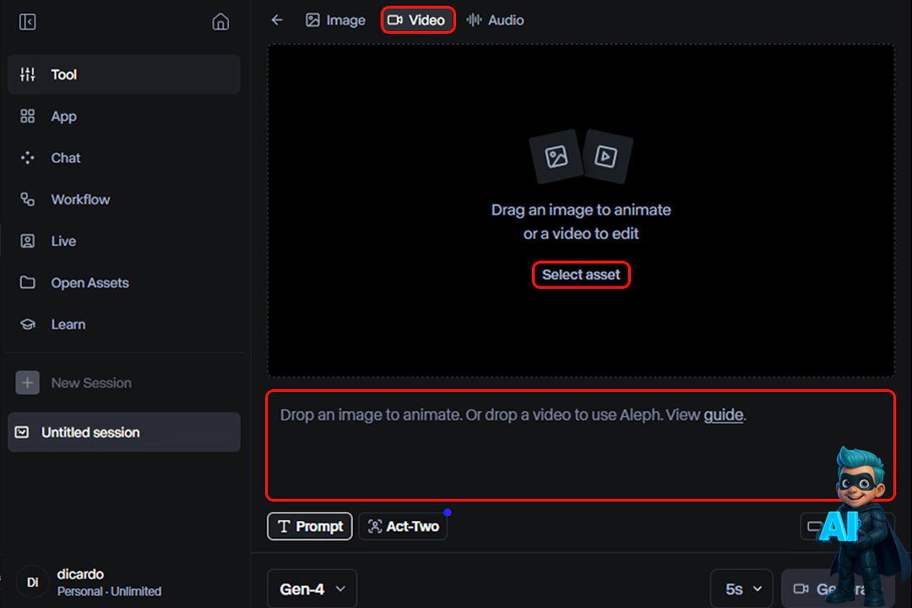
Task: Switch to the Video tab
Action: coord(417,20)
